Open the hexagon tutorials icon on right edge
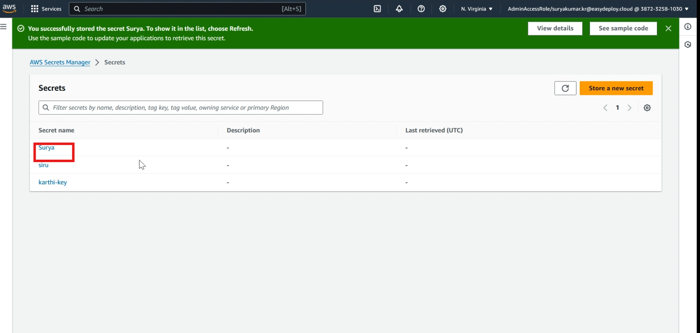Image resolution: width=700 pixels, height=333 pixels. point(688,44)
